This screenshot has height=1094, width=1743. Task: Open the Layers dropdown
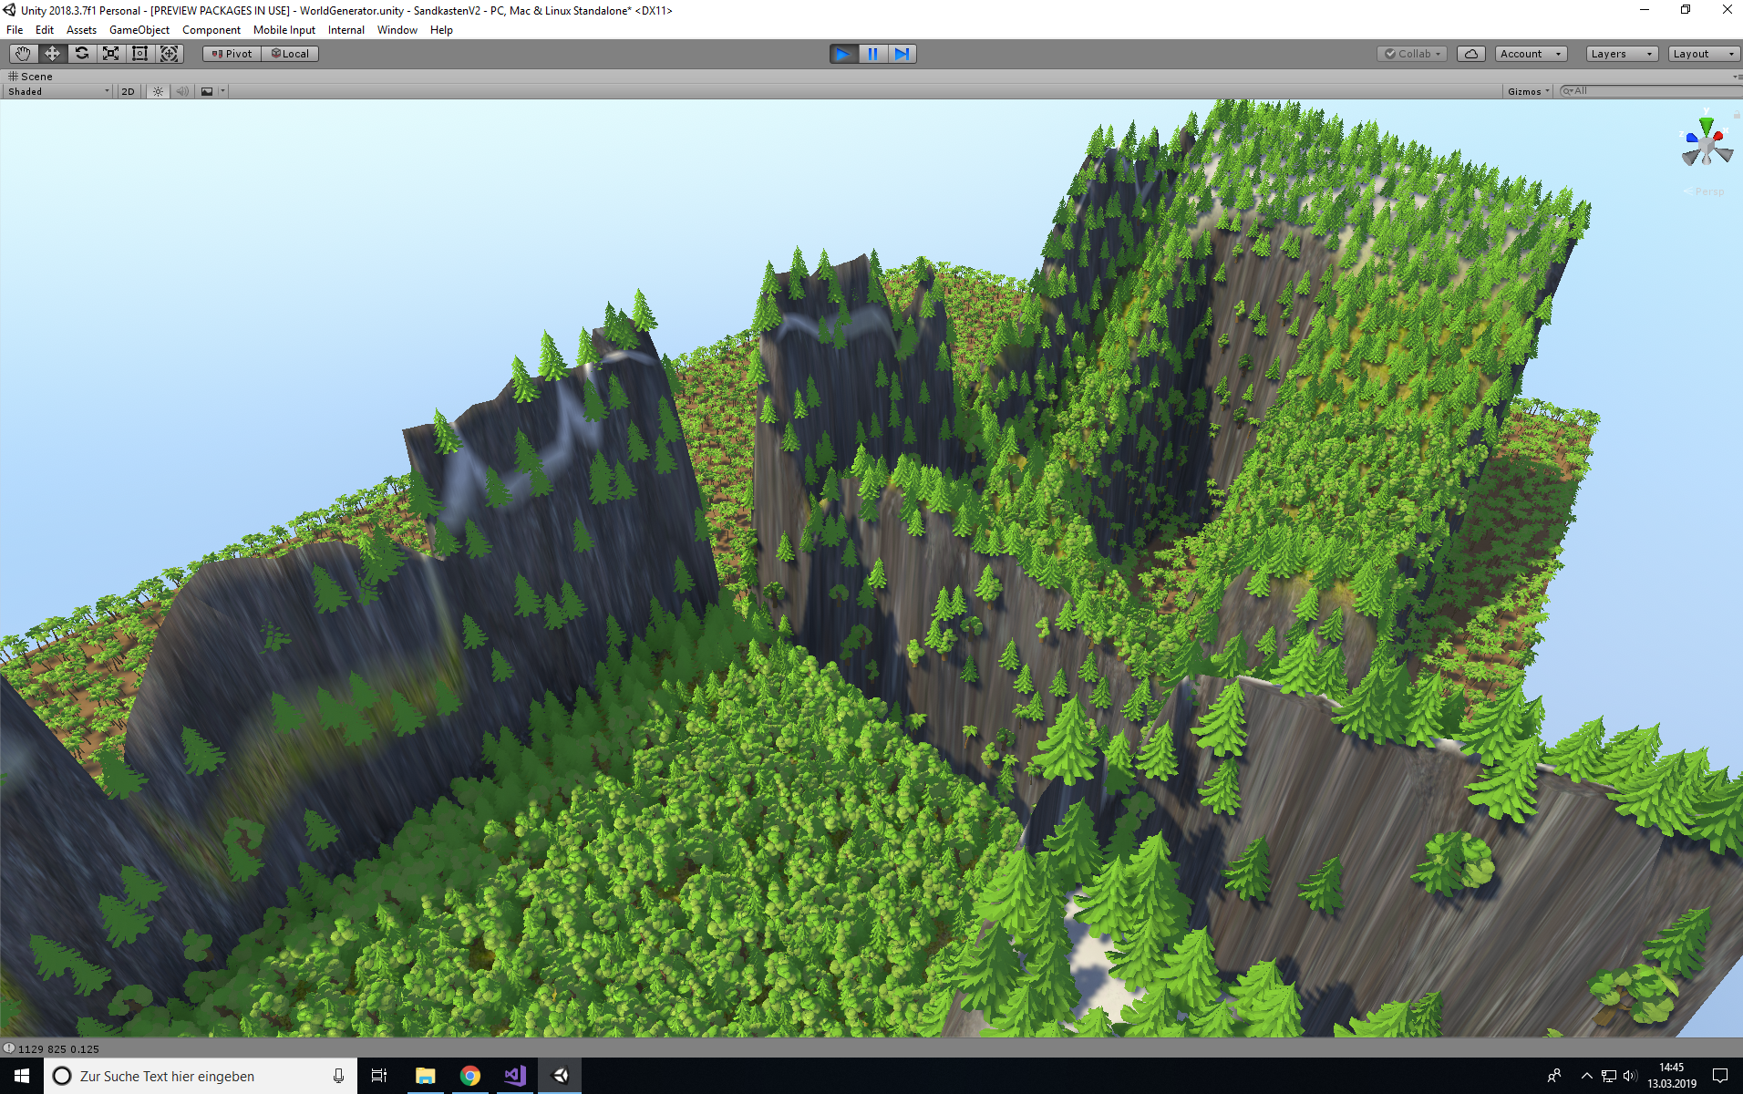tap(1621, 54)
